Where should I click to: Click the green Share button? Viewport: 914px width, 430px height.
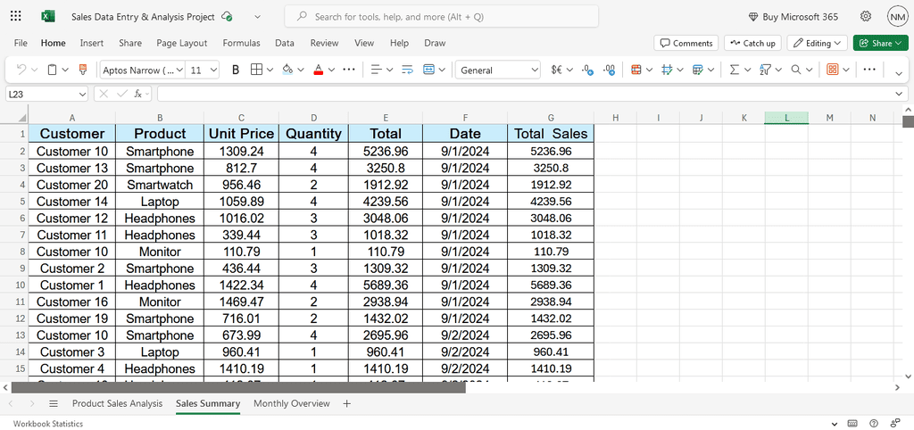tap(881, 43)
